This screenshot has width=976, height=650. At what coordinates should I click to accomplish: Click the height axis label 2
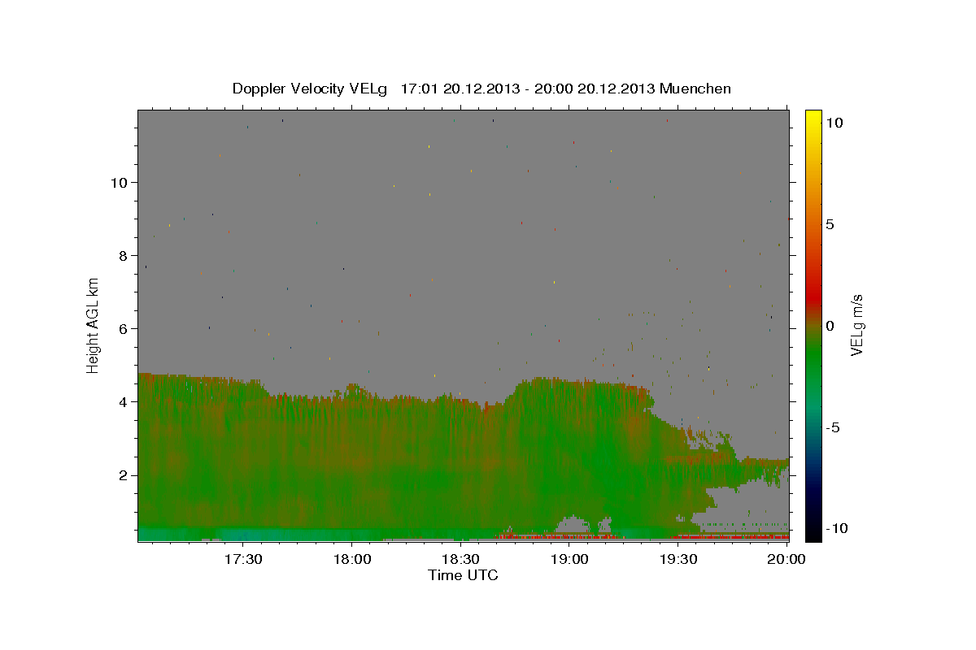(124, 474)
